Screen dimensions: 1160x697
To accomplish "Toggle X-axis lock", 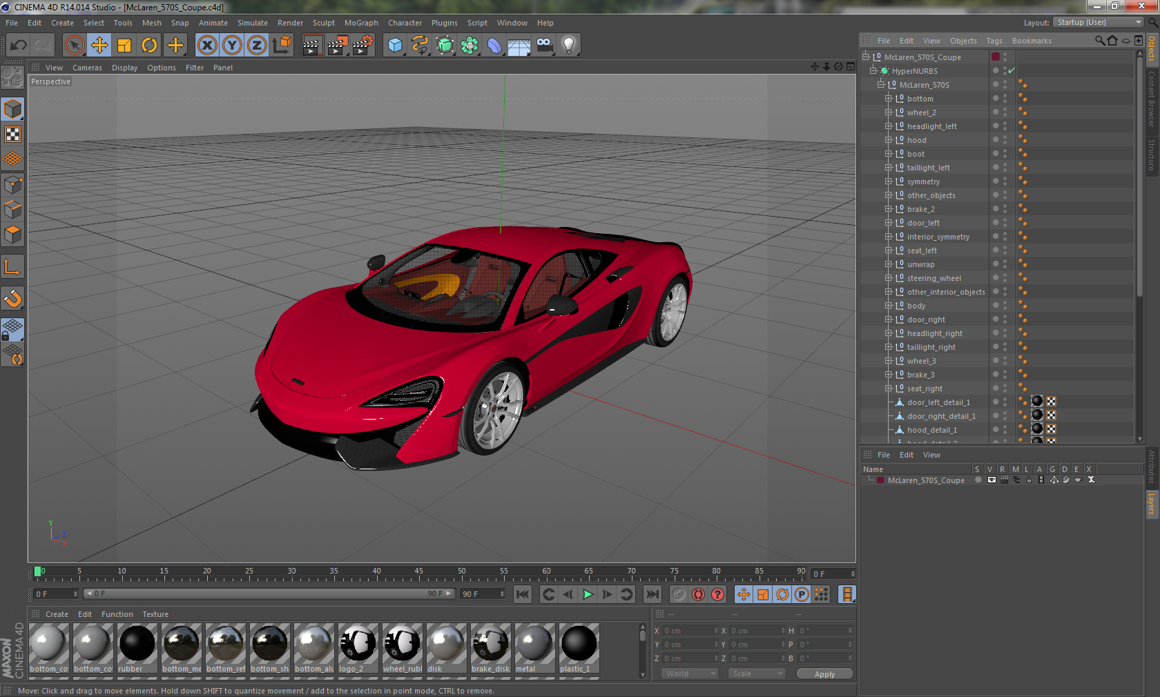I will pos(206,46).
